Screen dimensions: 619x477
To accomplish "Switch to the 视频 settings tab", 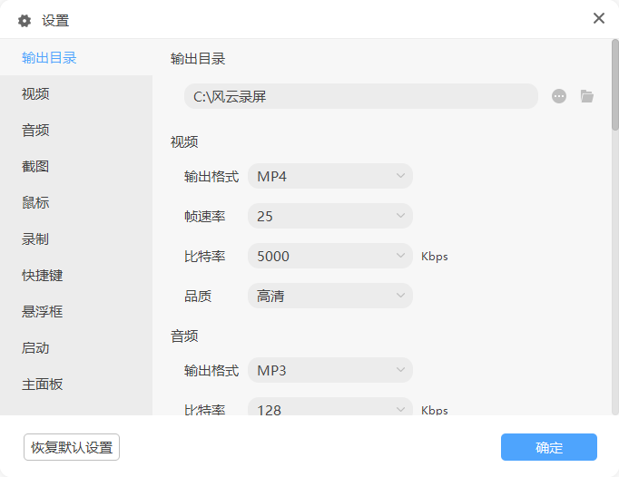I will 36,93.
